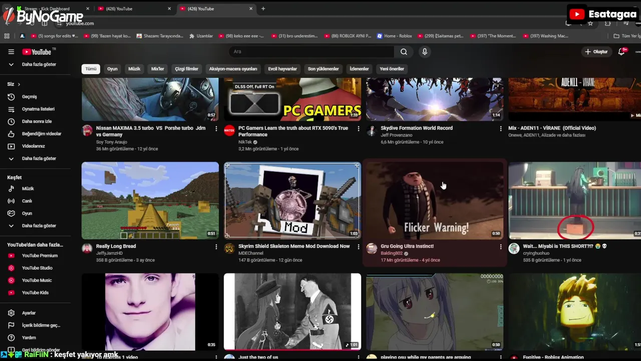The image size is (641, 361).
Task: Open Oynatma listeleri playlists
Action: click(38, 109)
